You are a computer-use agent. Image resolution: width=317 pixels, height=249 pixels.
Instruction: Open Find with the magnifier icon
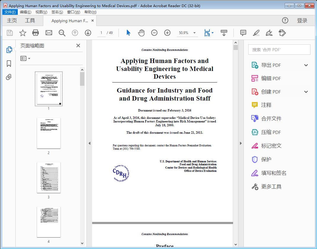point(62,33)
